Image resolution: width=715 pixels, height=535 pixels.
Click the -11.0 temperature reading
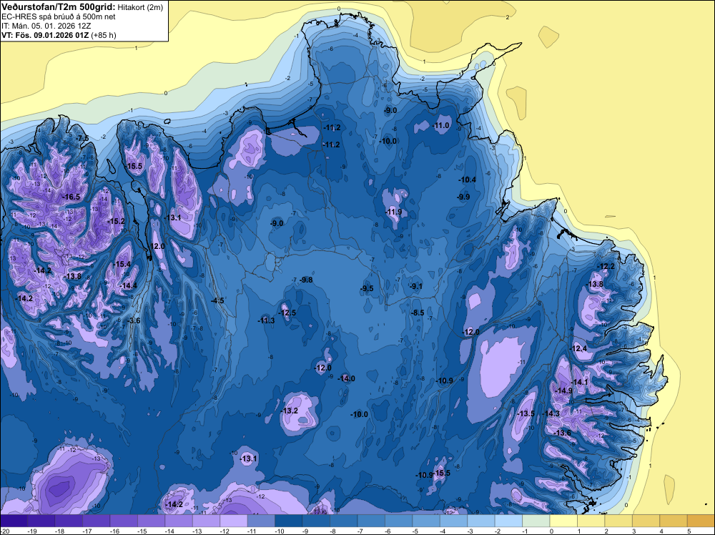pos(441,125)
